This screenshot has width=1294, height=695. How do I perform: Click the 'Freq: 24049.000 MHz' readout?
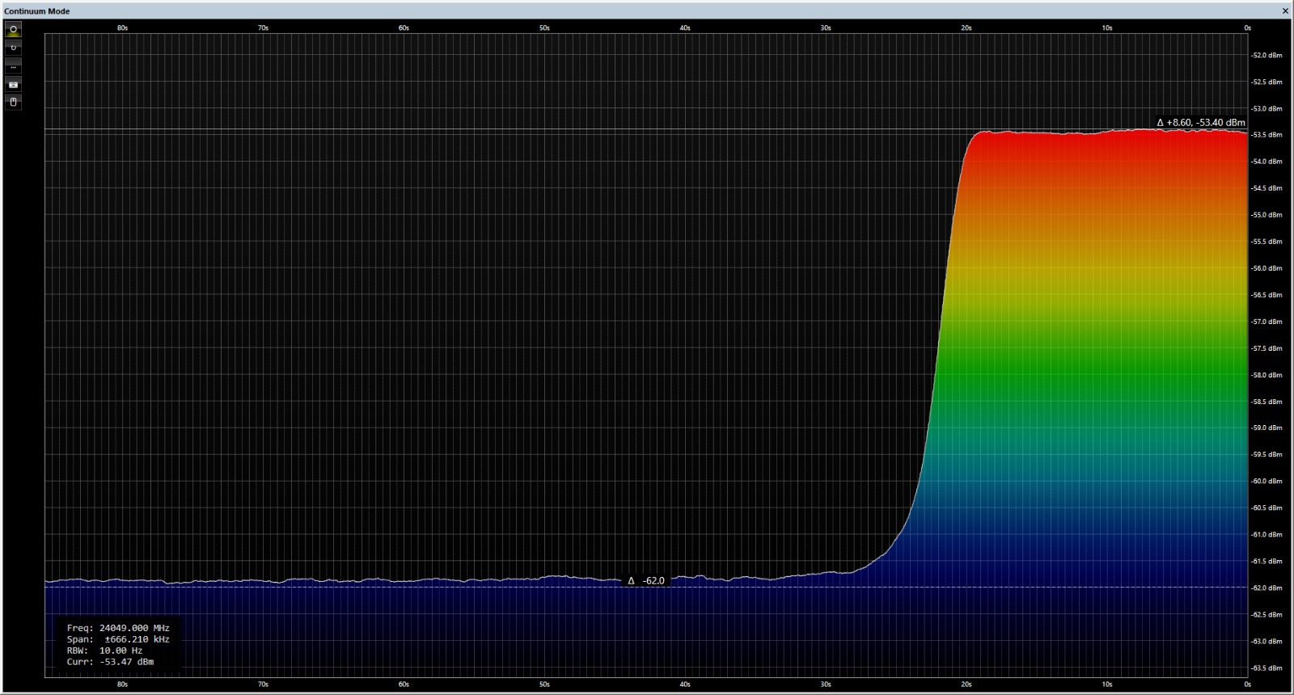pos(118,628)
